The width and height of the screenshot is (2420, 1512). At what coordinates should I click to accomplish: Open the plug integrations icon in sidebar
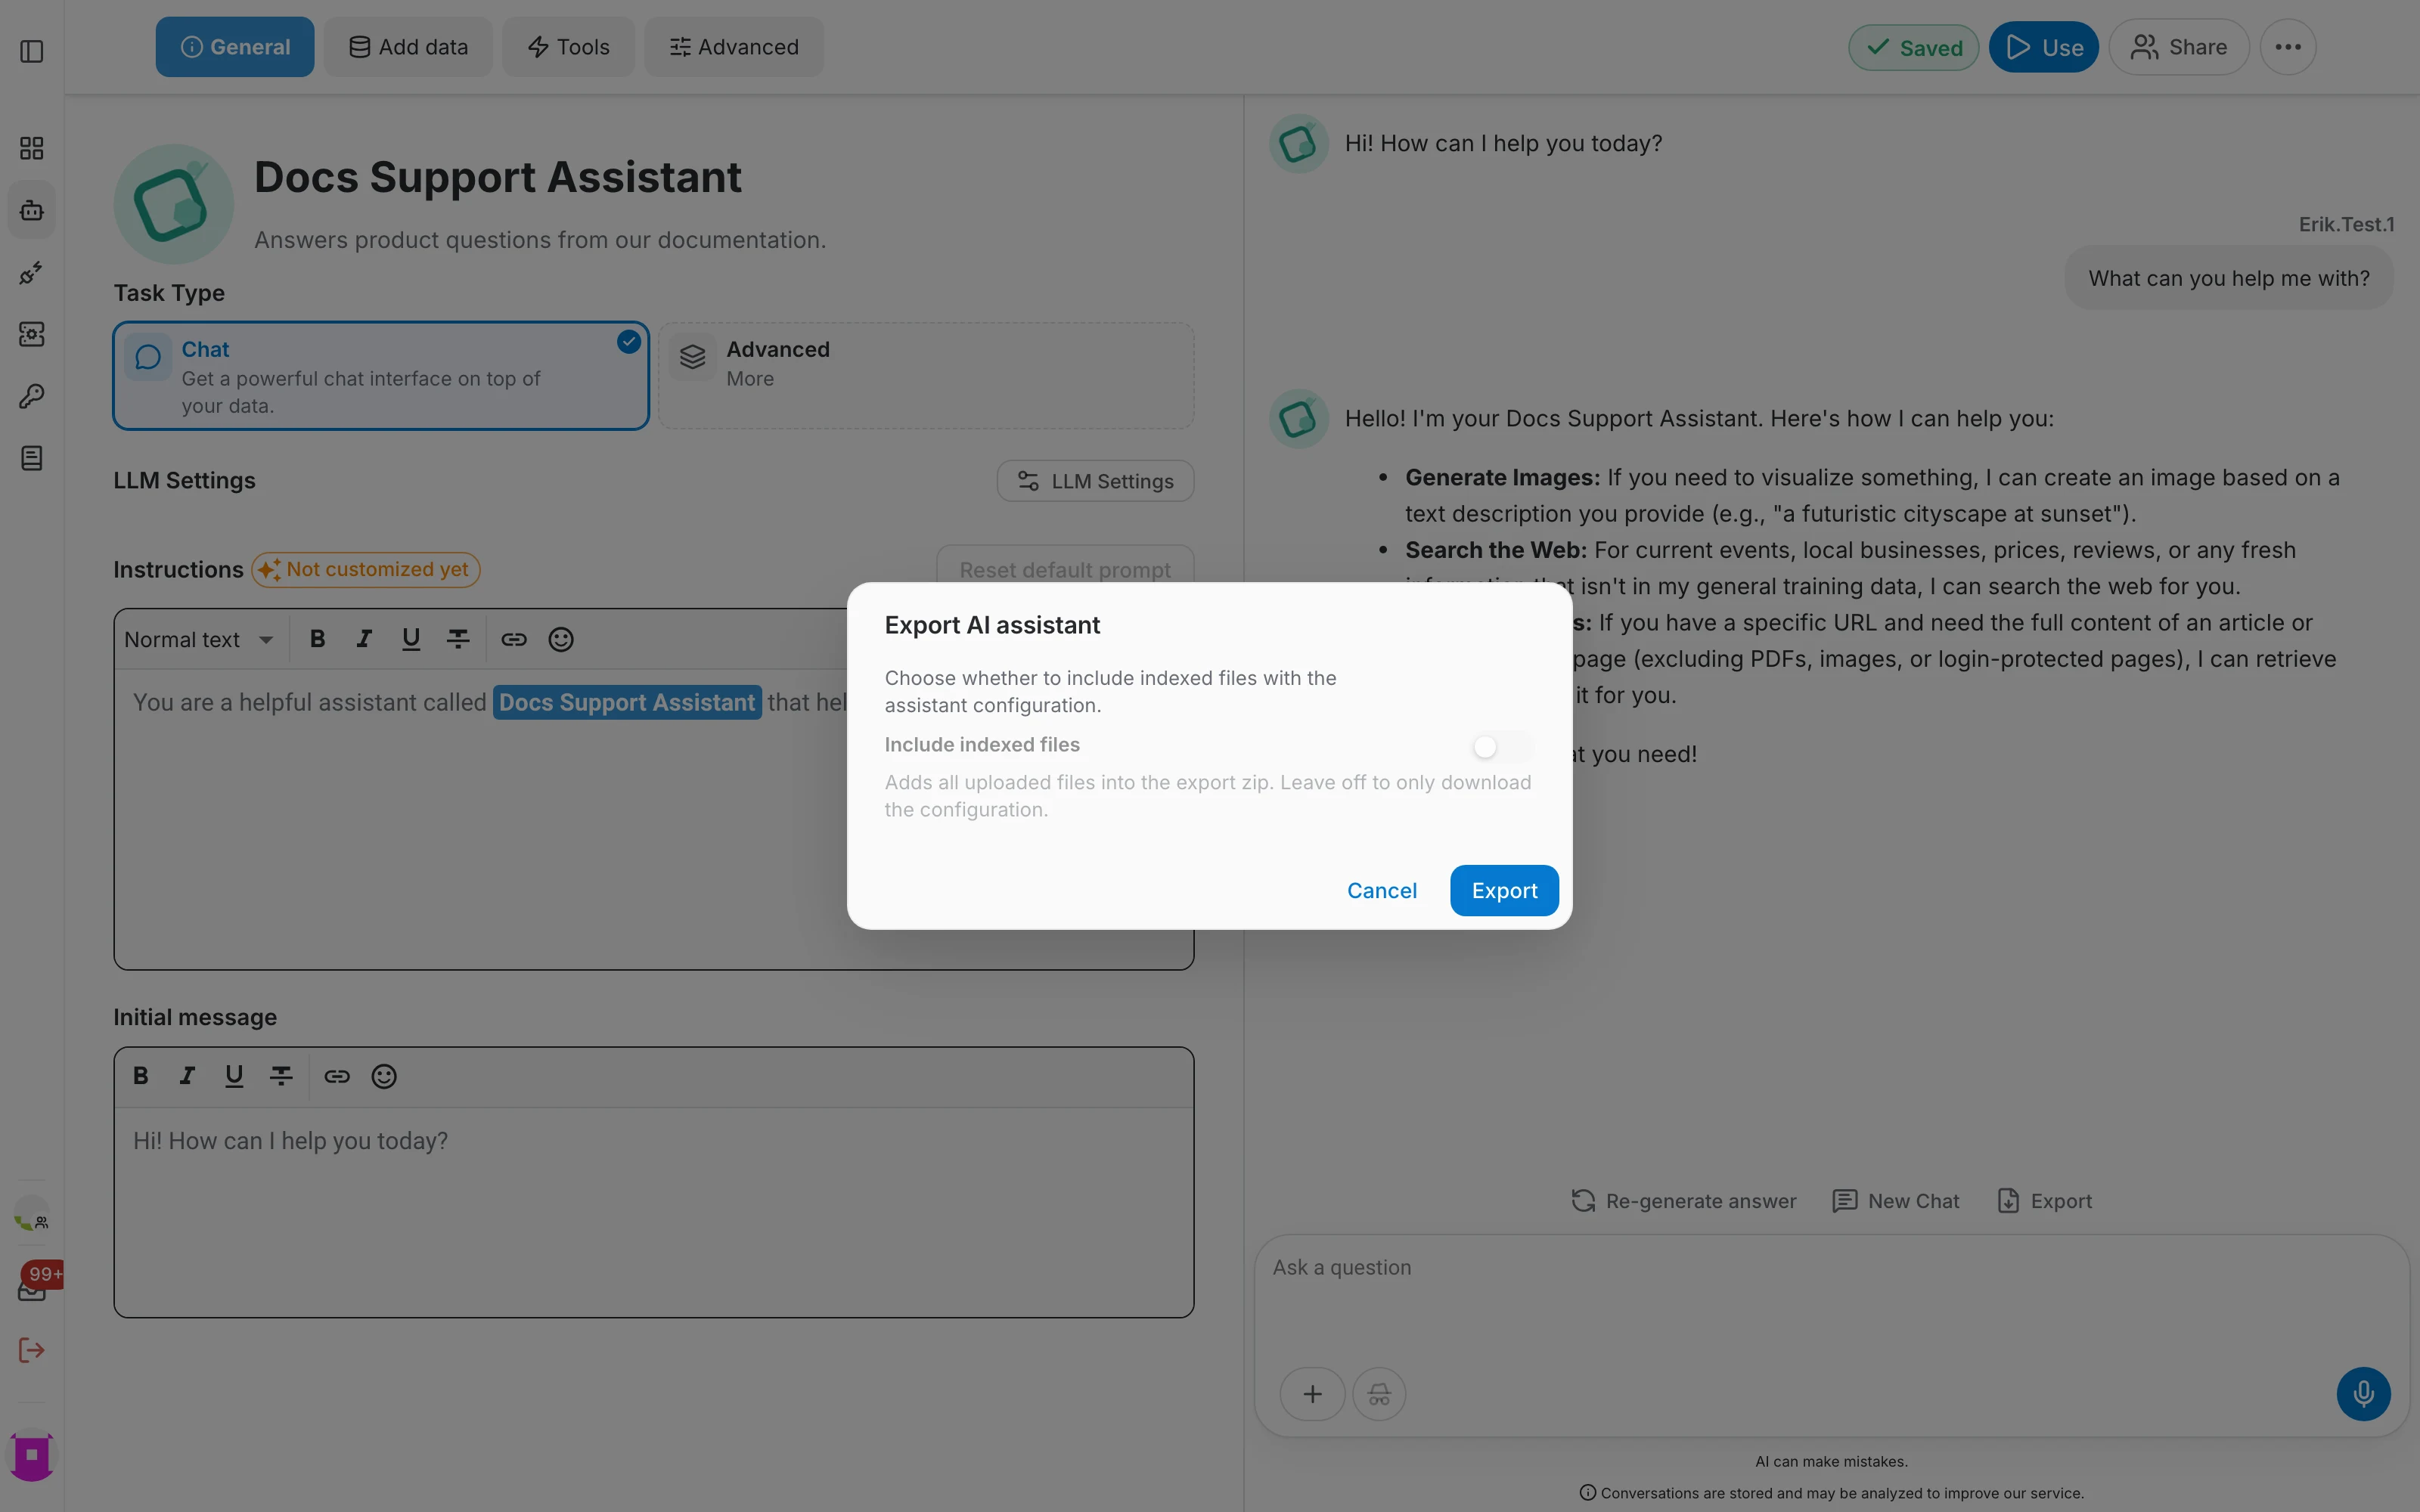[x=32, y=272]
